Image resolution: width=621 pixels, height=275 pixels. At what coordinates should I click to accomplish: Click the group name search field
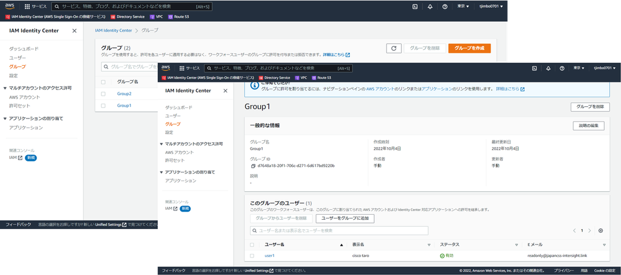click(x=130, y=67)
